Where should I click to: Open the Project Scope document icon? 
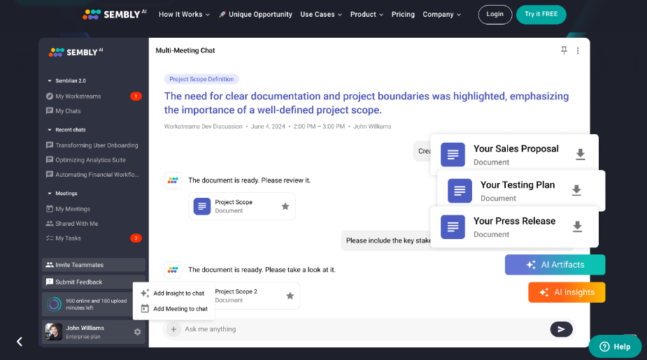(x=202, y=206)
